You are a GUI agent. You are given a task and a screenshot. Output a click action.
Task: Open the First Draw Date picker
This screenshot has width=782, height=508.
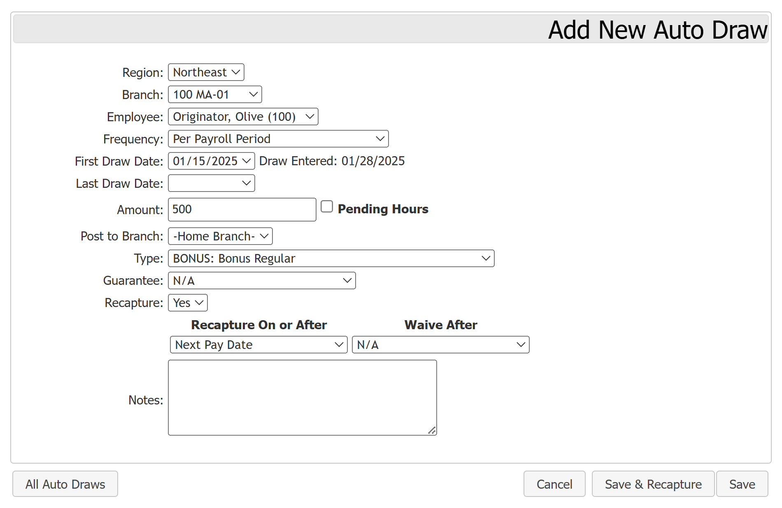click(211, 161)
